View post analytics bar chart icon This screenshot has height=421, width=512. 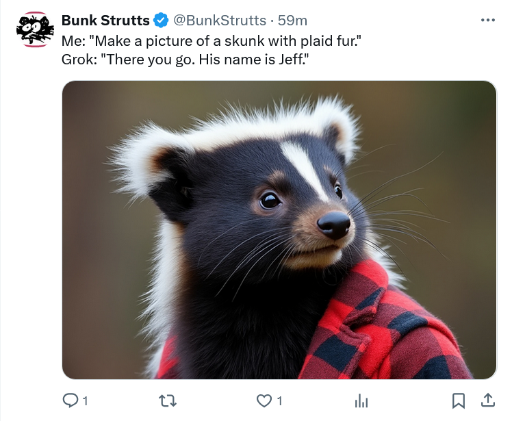click(361, 400)
